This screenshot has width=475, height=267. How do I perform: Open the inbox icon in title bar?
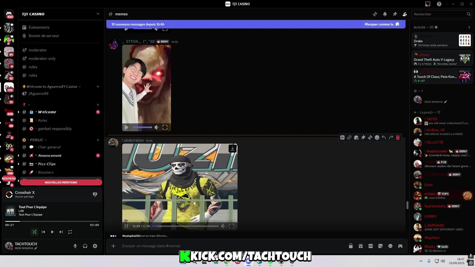point(428,4)
